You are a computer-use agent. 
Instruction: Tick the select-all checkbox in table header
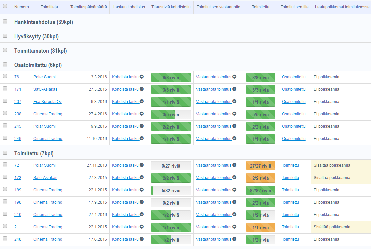(x=5, y=6)
